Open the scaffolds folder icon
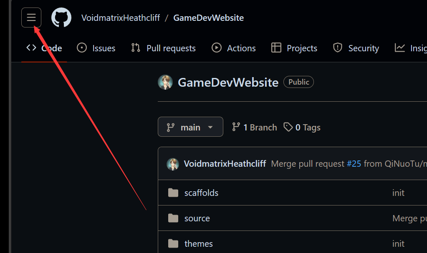The height and width of the screenshot is (253, 427). (x=173, y=193)
